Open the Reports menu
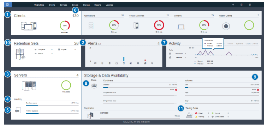The height and width of the screenshot is (127, 267). [98, 5]
